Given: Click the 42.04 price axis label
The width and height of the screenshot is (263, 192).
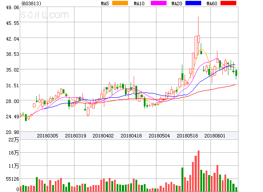Looking at the screenshot, I should click(12, 39).
